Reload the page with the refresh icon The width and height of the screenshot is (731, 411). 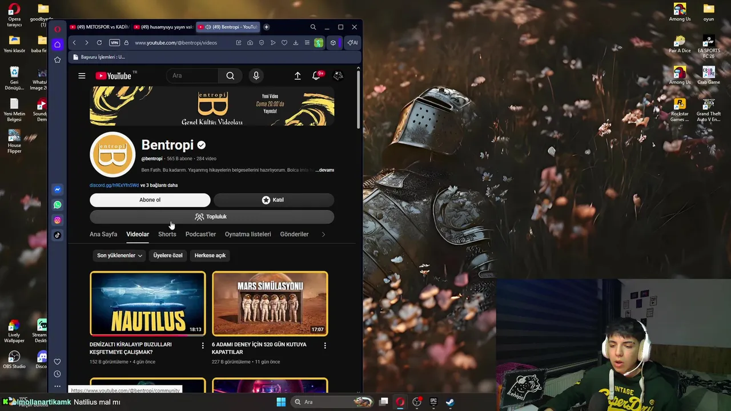tap(99, 43)
